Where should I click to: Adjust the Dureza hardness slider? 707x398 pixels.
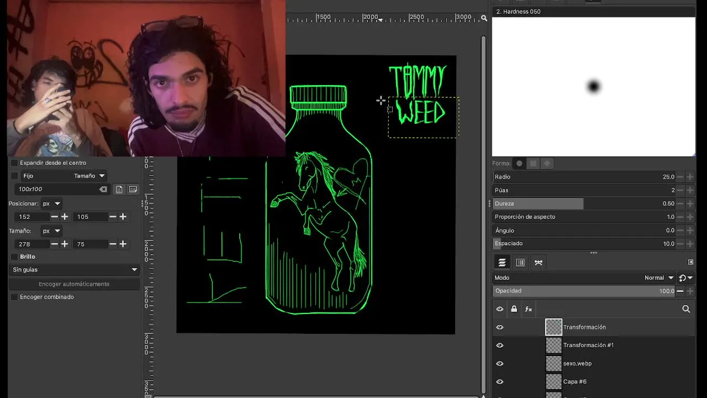point(584,203)
